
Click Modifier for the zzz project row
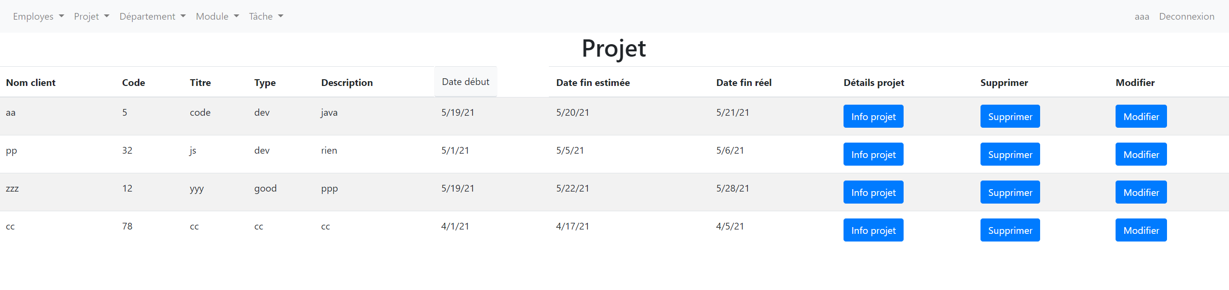1141,192
